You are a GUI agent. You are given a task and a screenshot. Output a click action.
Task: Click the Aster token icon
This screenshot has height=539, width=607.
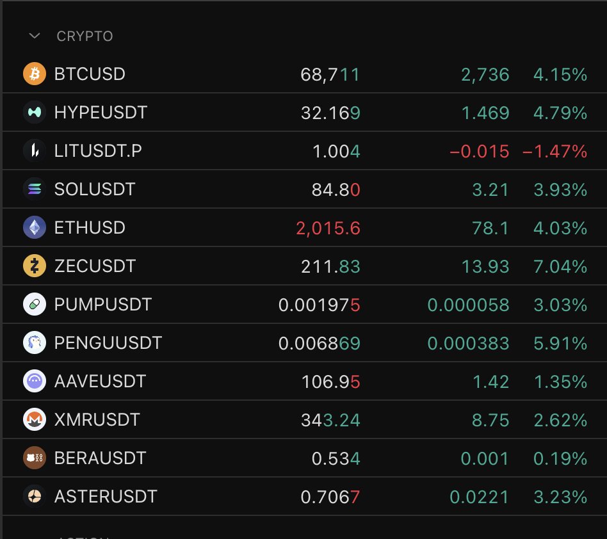point(35,496)
